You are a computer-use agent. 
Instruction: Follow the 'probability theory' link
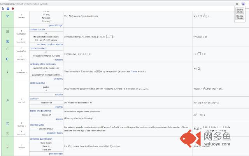pyautogui.click(x=54, y=133)
